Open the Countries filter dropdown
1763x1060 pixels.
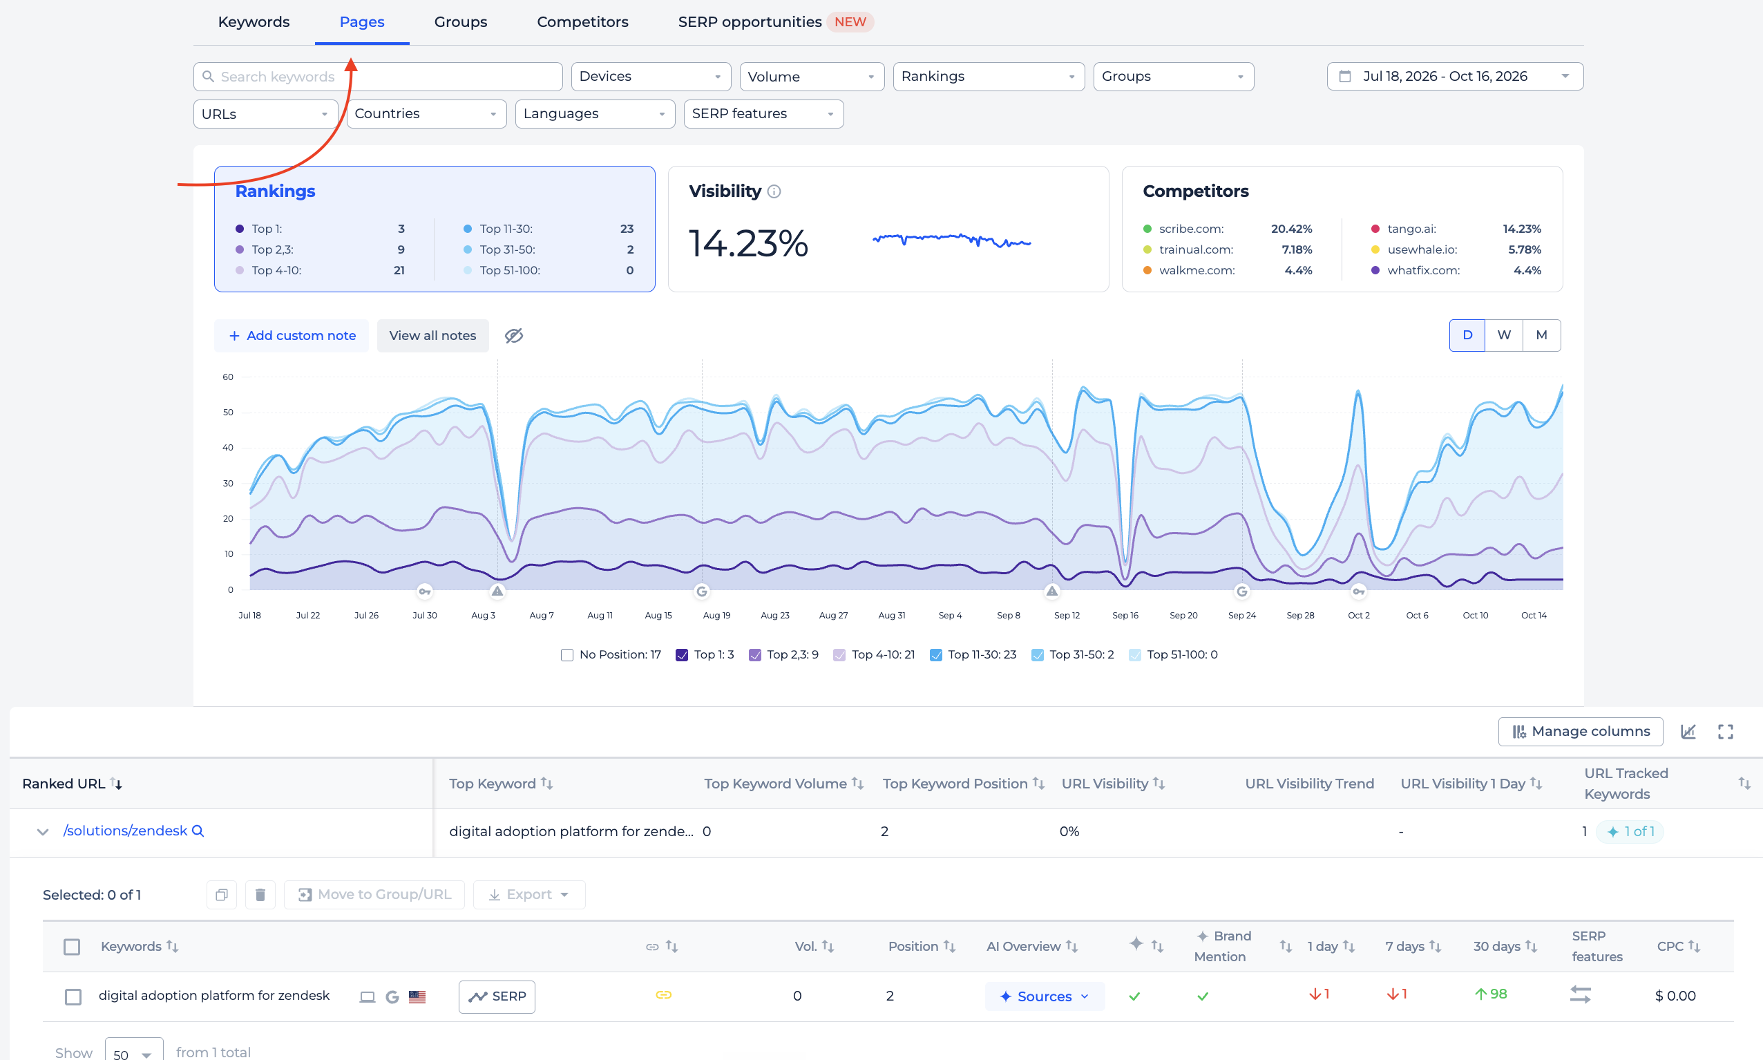pyautogui.click(x=426, y=113)
